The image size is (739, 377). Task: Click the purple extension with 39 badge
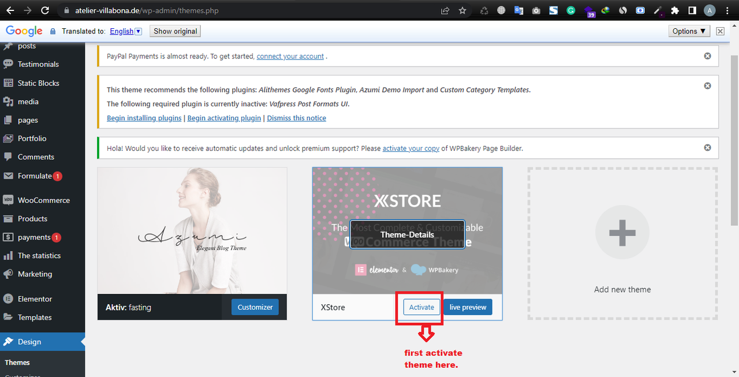589,12
